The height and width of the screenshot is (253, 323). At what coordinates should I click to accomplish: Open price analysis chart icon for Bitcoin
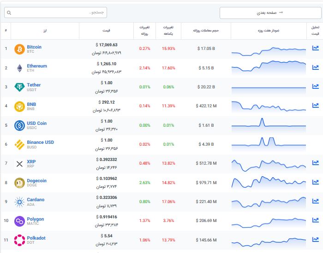tap(315, 48)
